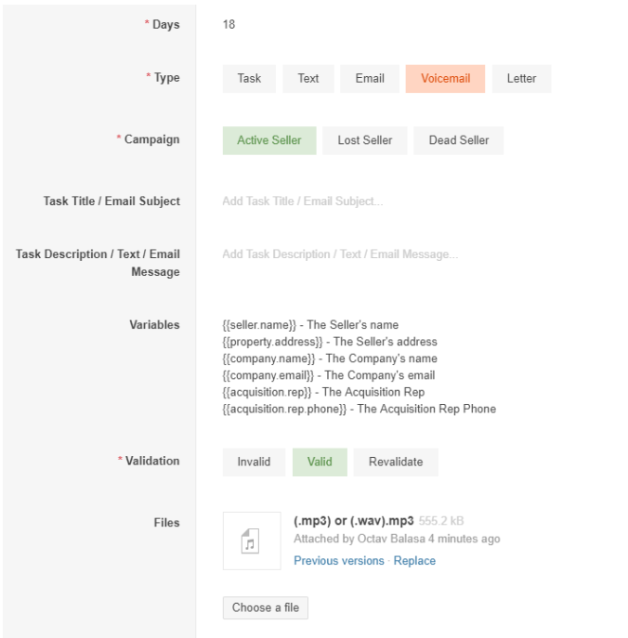The image size is (628, 638).
Task: Set campaign to Dead Seller
Action: (x=459, y=140)
